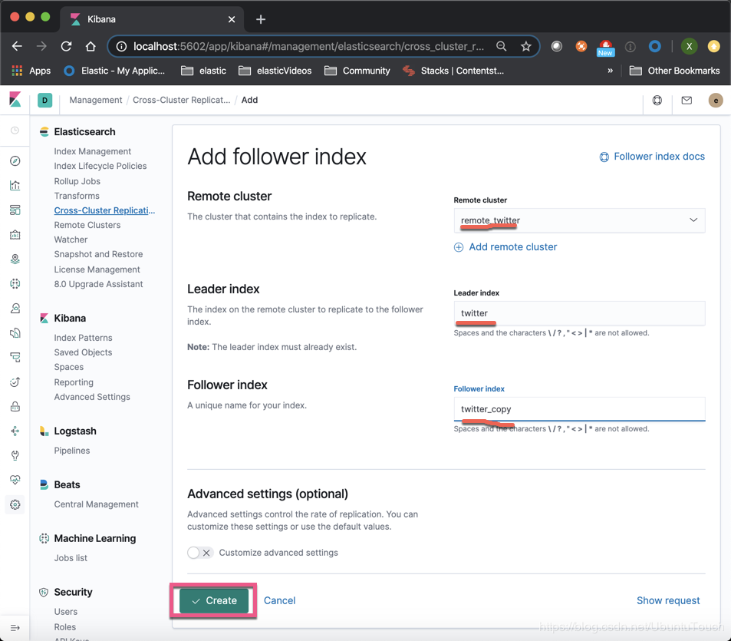Open Saved Objects under Kibana
The height and width of the screenshot is (641, 731).
tap(83, 352)
